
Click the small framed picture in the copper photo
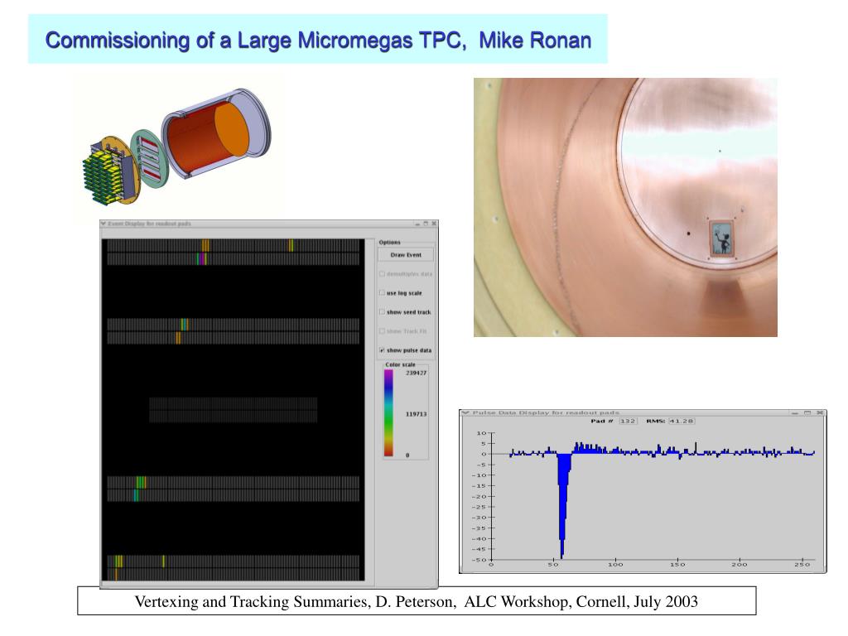click(721, 238)
